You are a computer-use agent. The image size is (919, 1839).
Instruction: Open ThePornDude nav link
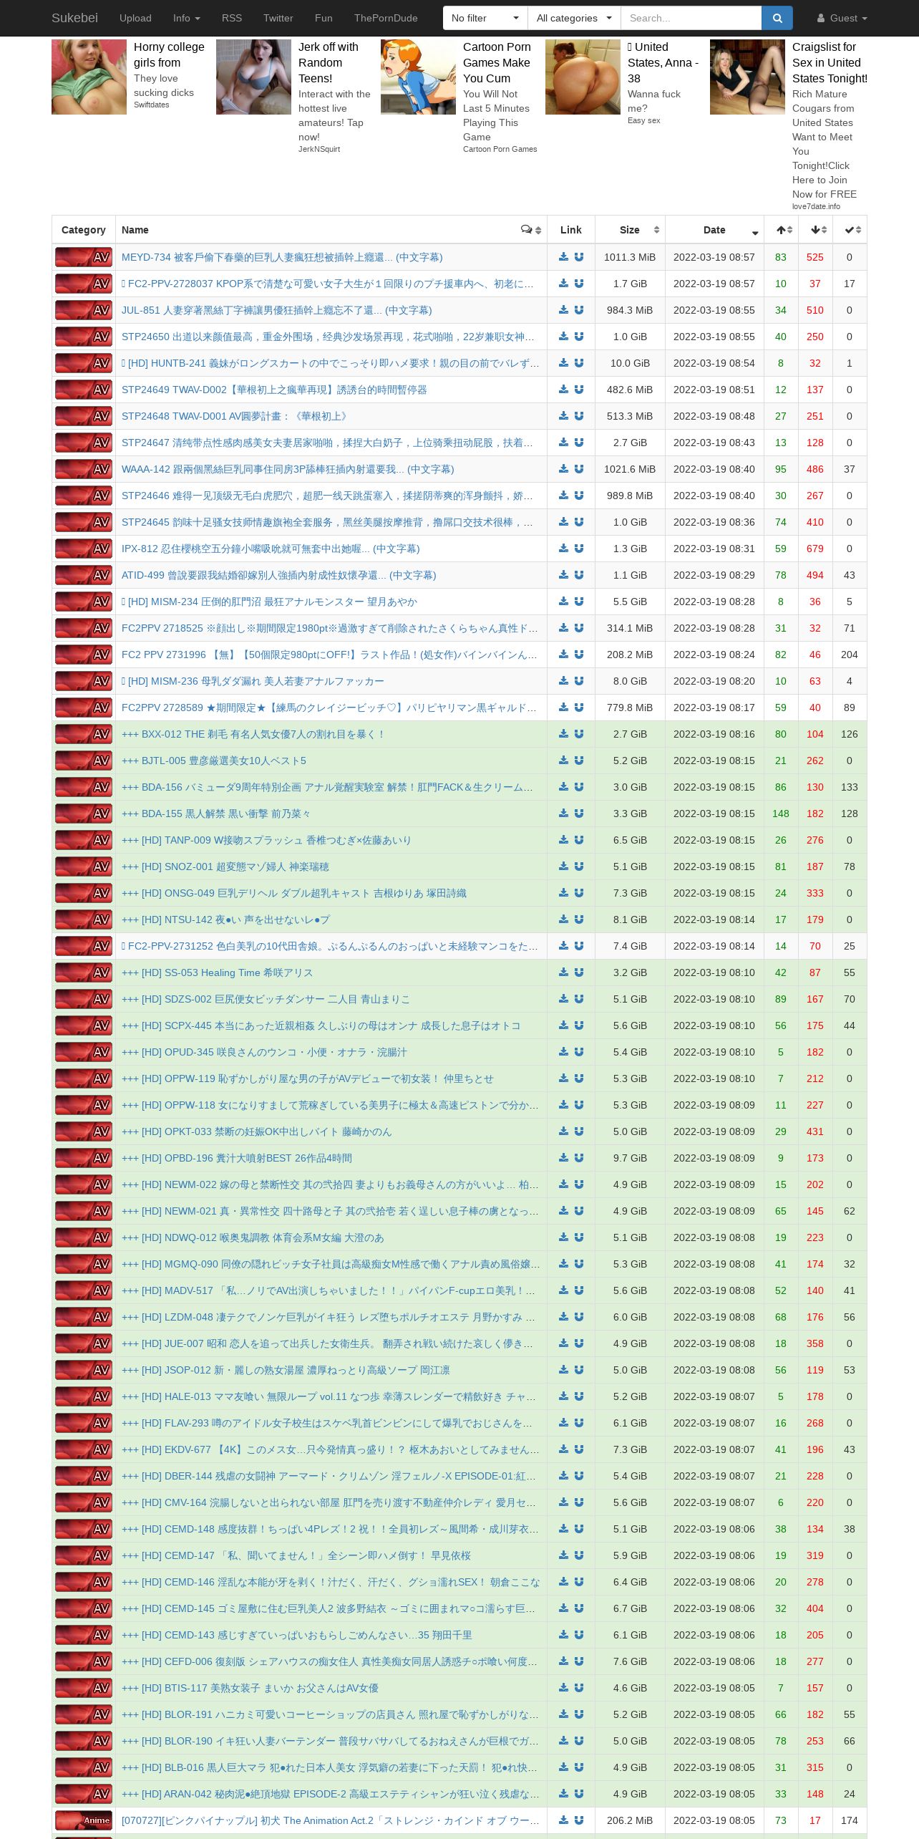386,18
